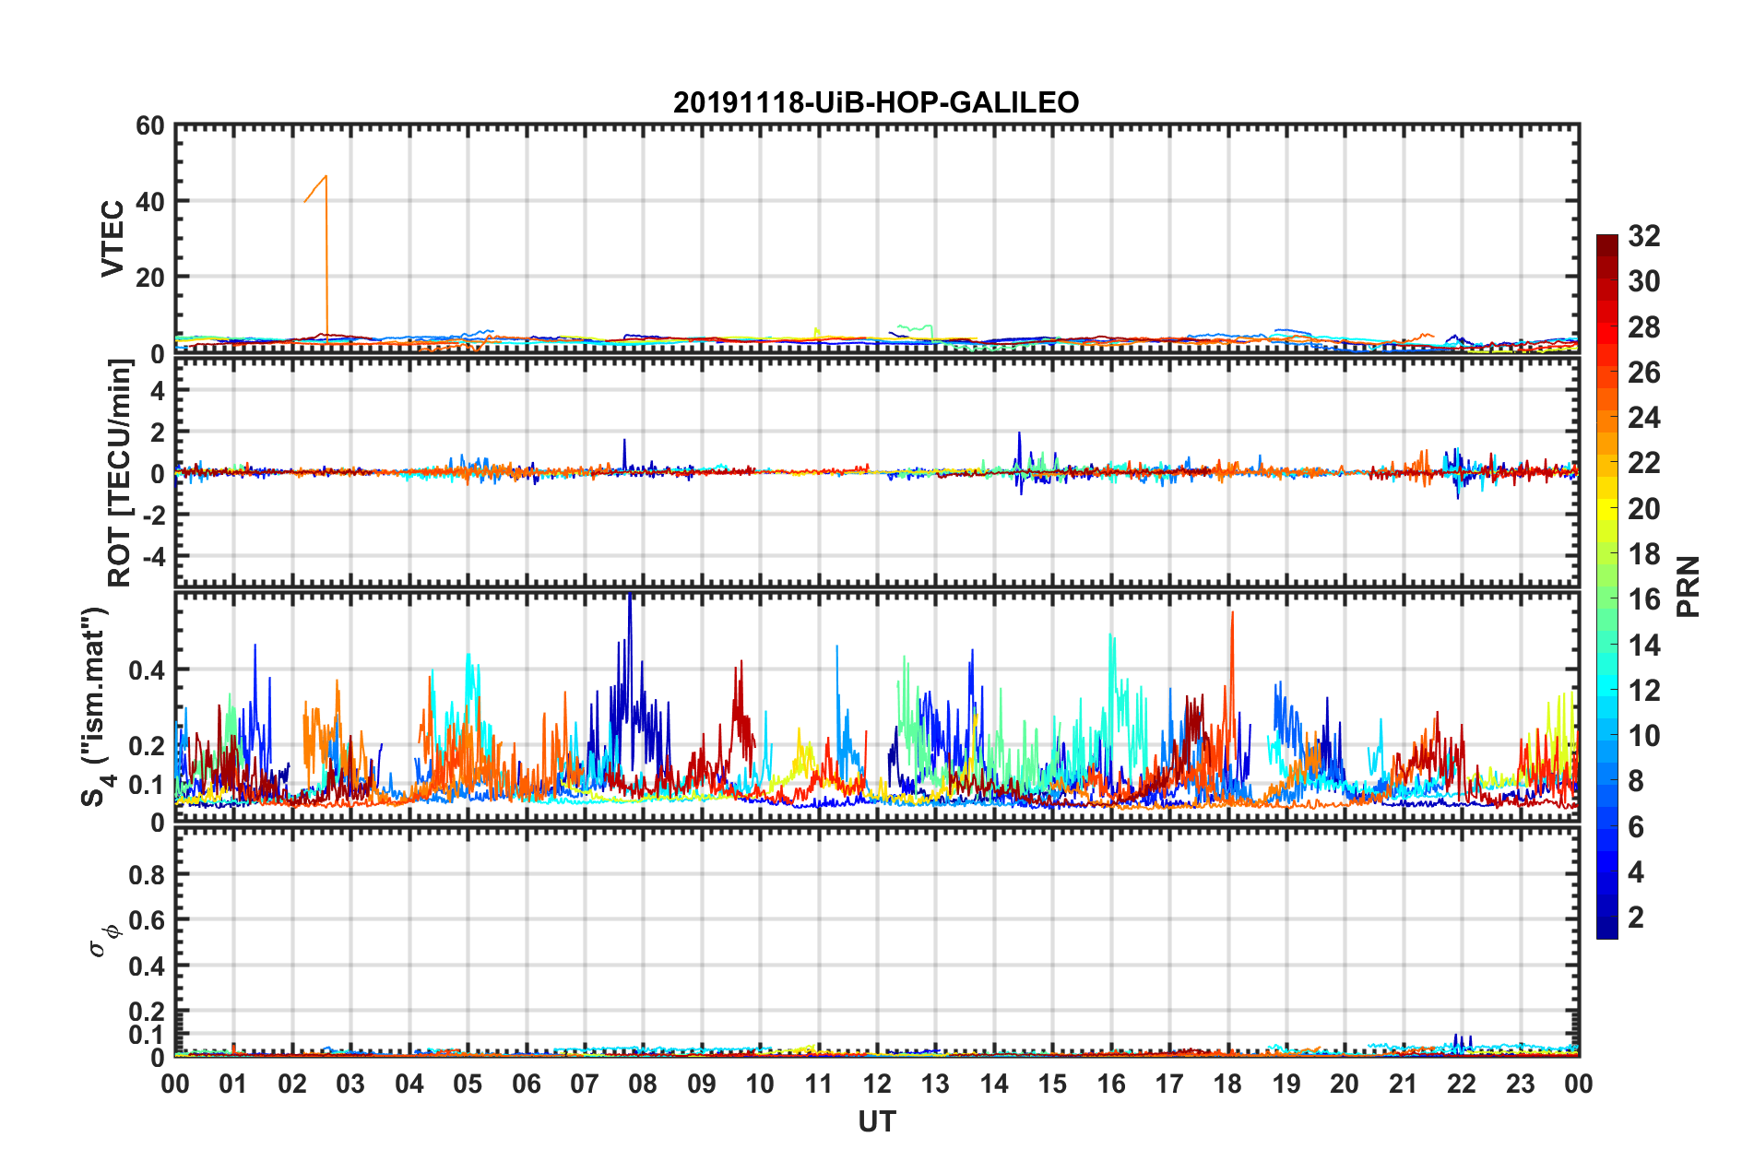Click S4 y-axis tick 0.4

[x=148, y=669]
